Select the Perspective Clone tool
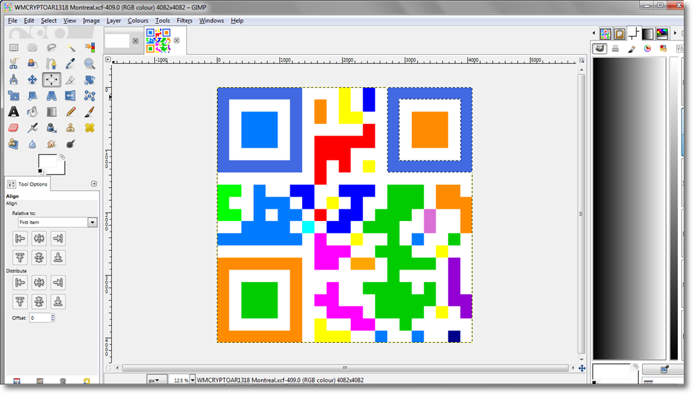Screen dimensions: 694x395 point(13,144)
